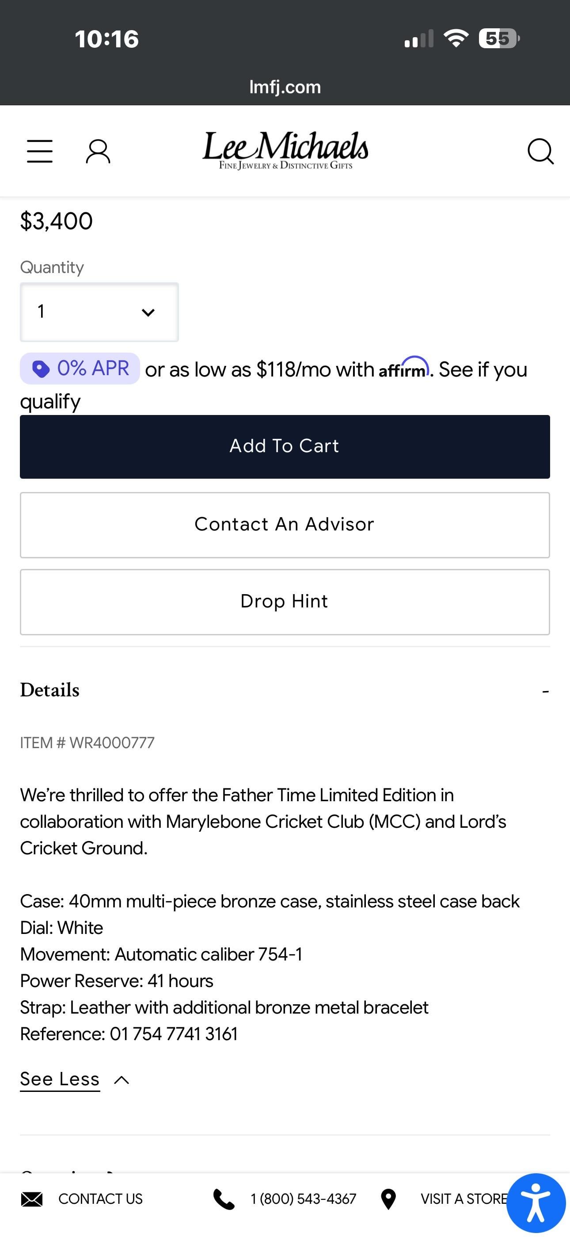The width and height of the screenshot is (570, 1237).
Task: Click Contact An Advisor button
Action: coord(285,525)
